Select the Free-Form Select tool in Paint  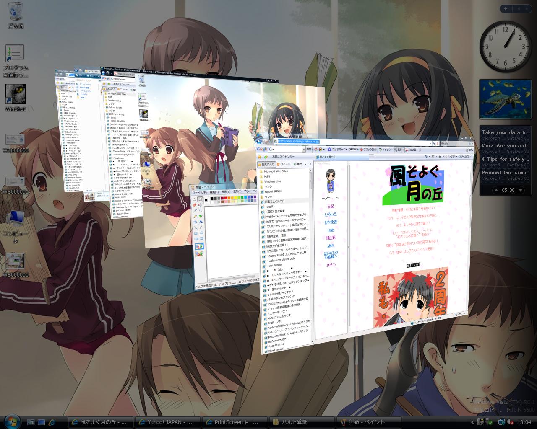point(194,199)
